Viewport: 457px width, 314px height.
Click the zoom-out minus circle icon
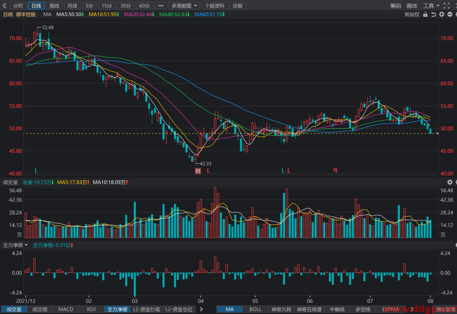[450, 14]
